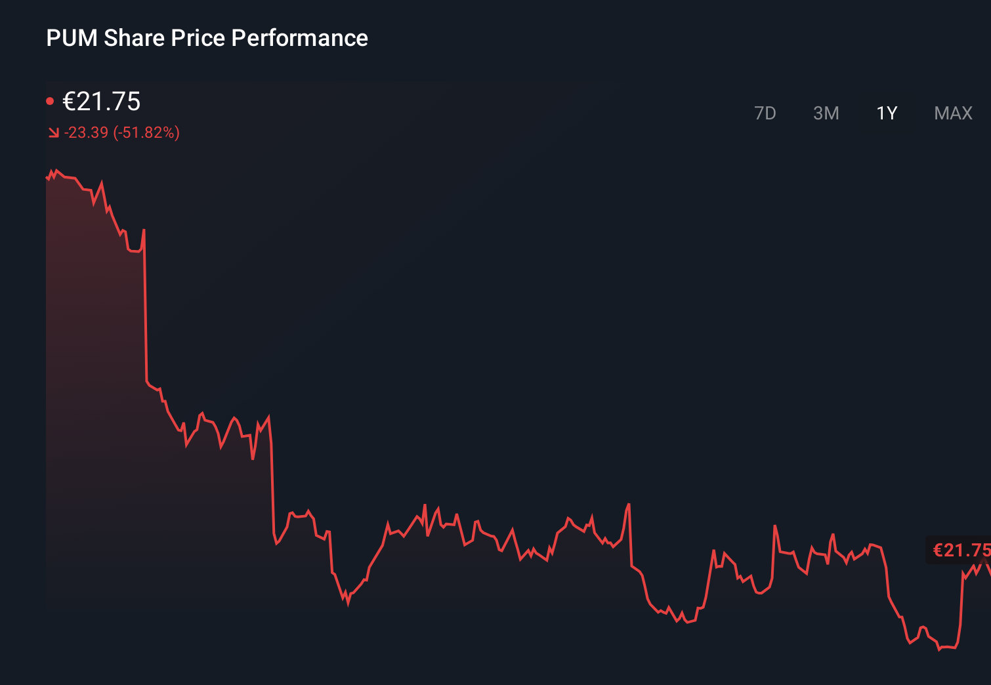Toggle the 7D view off from 1Y
The height and width of the screenshot is (685, 991).
click(x=765, y=113)
